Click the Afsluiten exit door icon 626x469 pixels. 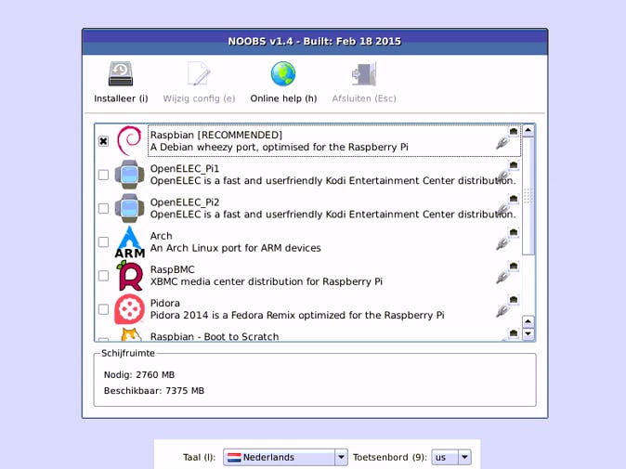point(364,74)
